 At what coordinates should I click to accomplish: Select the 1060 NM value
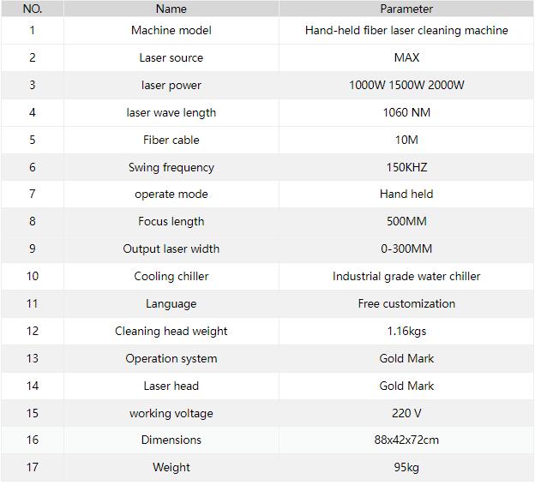(406, 112)
